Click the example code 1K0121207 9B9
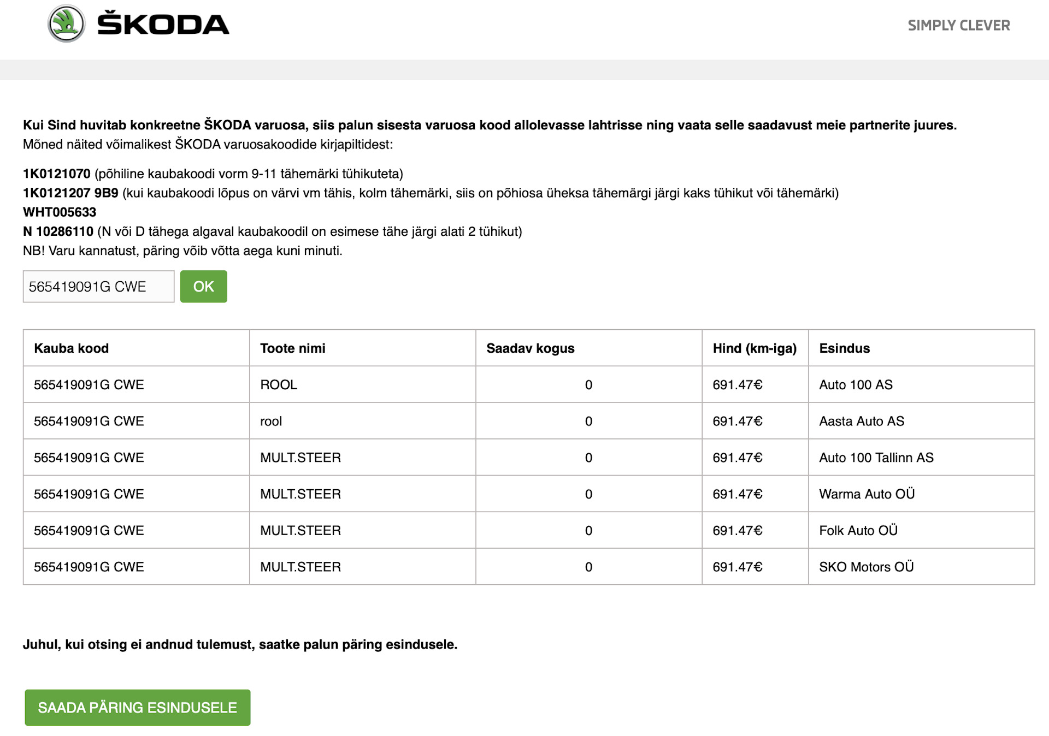The width and height of the screenshot is (1049, 736). coord(70,193)
